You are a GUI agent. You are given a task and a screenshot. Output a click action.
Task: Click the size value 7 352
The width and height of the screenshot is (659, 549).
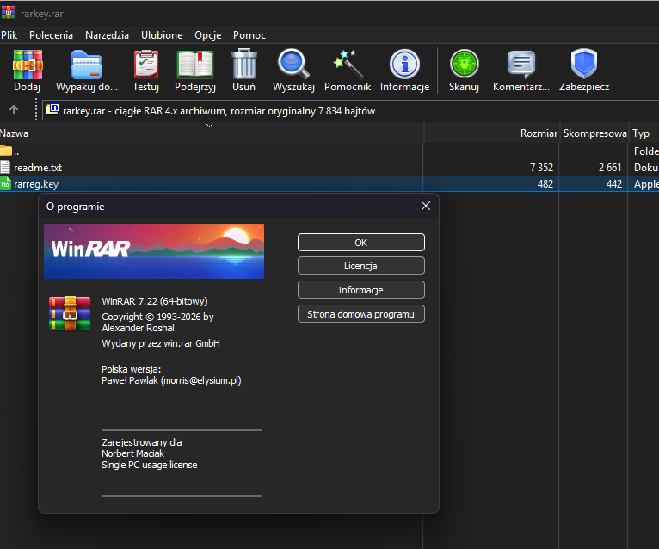point(541,167)
